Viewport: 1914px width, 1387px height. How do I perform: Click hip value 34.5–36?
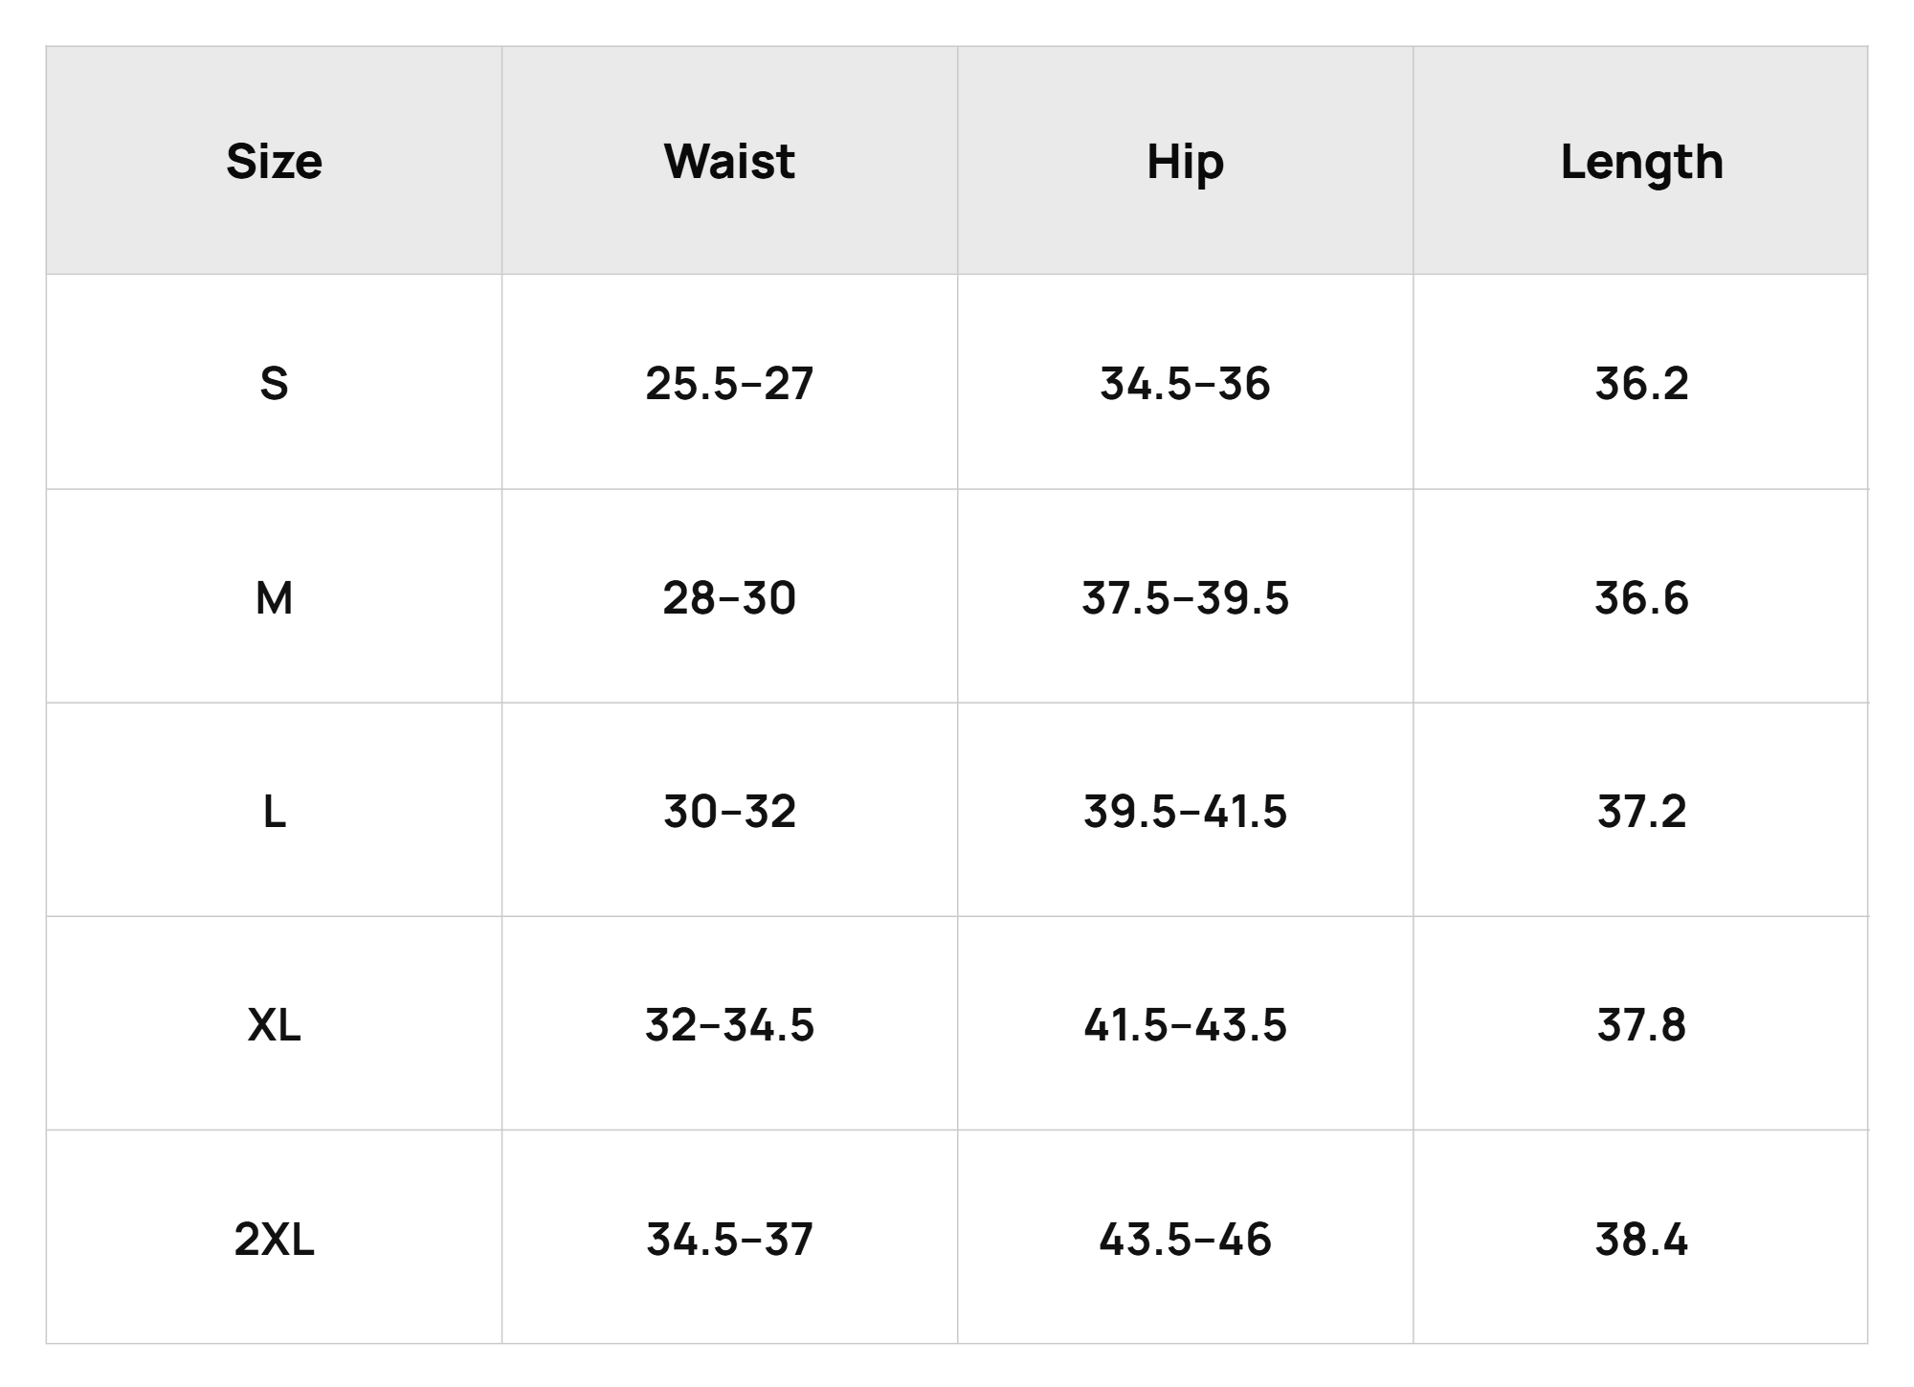tap(1185, 384)
